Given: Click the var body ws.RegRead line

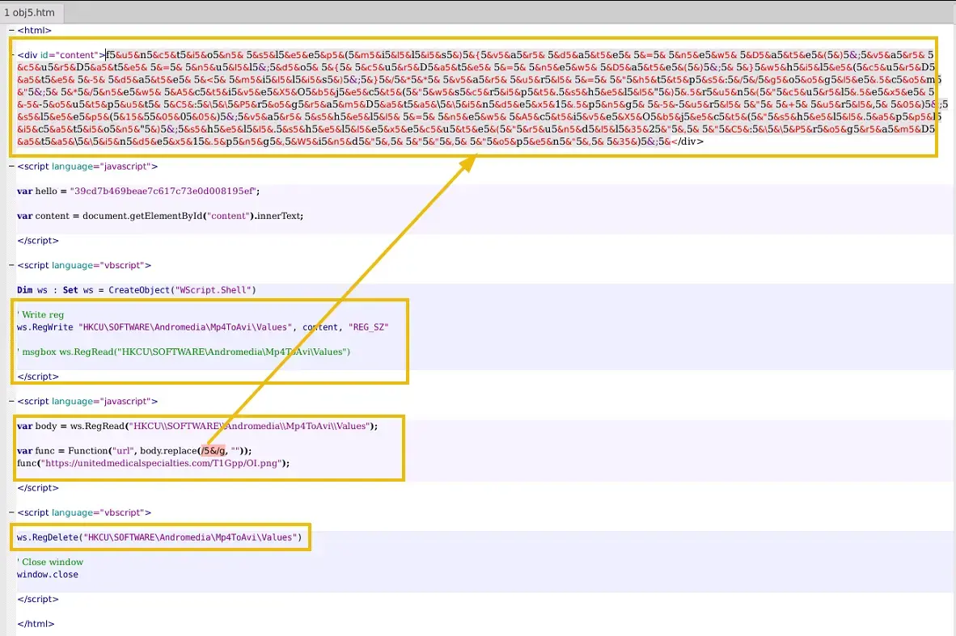Looking at the screenshot, I should 197,426.
